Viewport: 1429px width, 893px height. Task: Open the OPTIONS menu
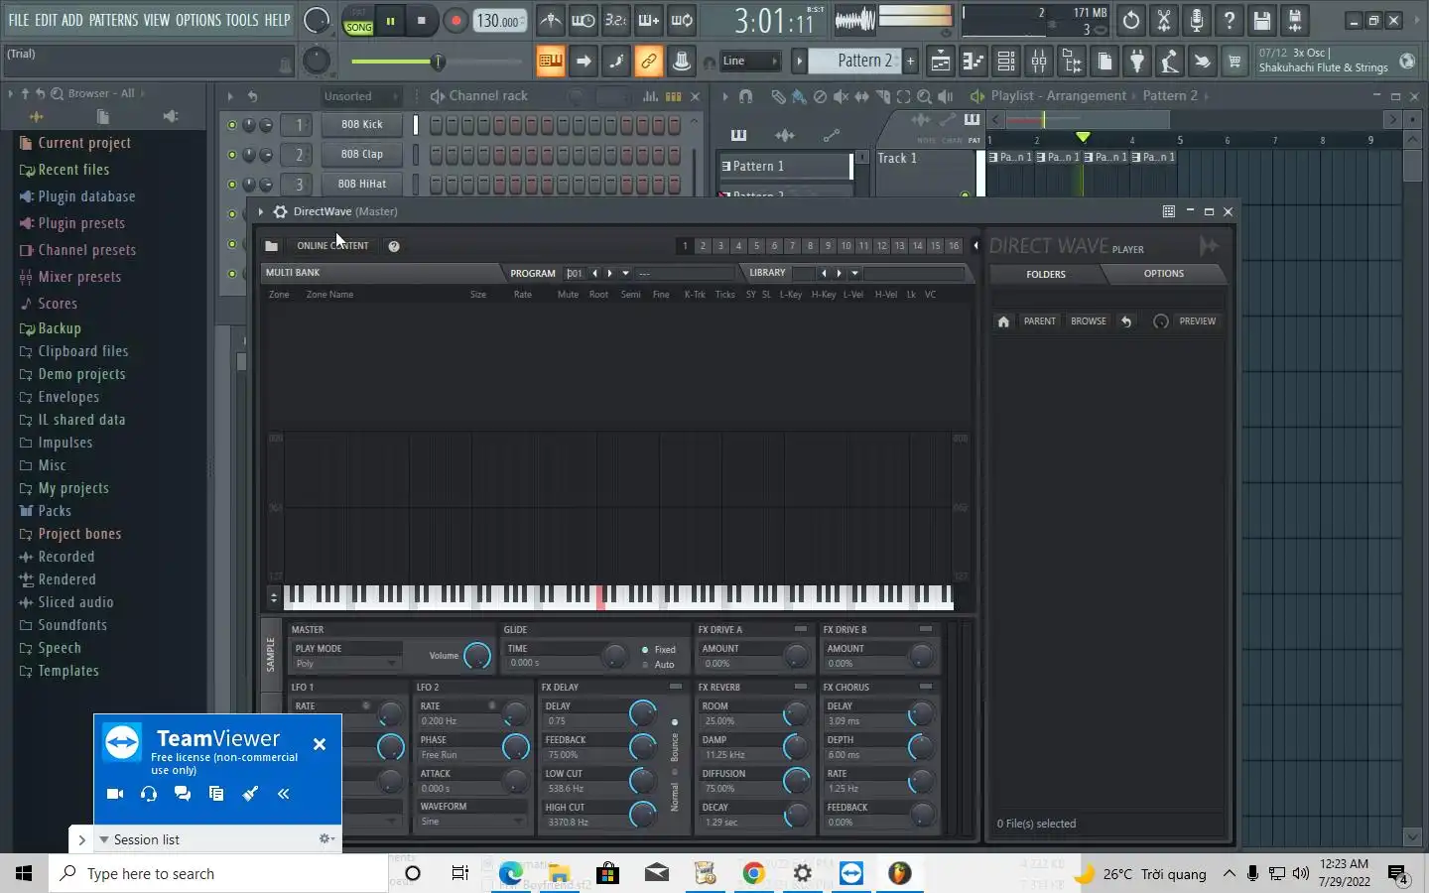[198, 20]
